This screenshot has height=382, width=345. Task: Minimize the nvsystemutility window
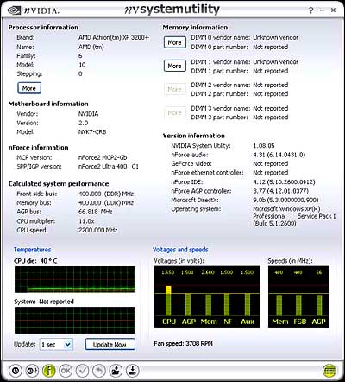pos(323,10)
